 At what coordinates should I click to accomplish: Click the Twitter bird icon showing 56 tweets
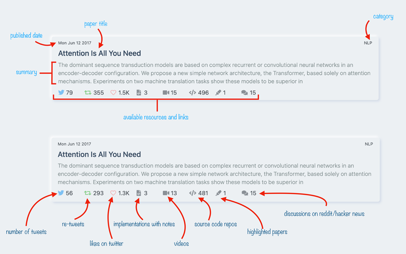click(61, 193)
